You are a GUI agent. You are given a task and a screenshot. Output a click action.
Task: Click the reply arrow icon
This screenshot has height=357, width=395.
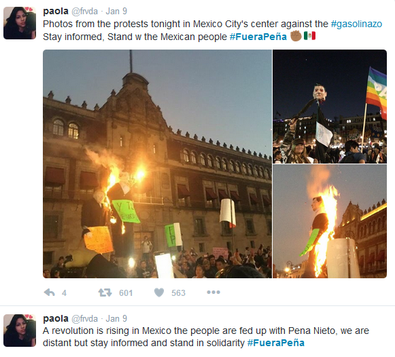(50, 293)
